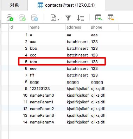
Task: Select address cell 'ggggg' in row 8
Action: click(x=73, y=82)
